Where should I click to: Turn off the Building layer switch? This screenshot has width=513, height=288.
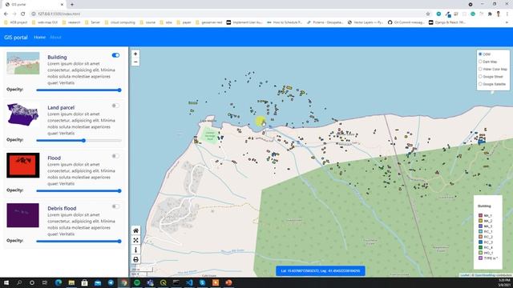coord(115,55)
